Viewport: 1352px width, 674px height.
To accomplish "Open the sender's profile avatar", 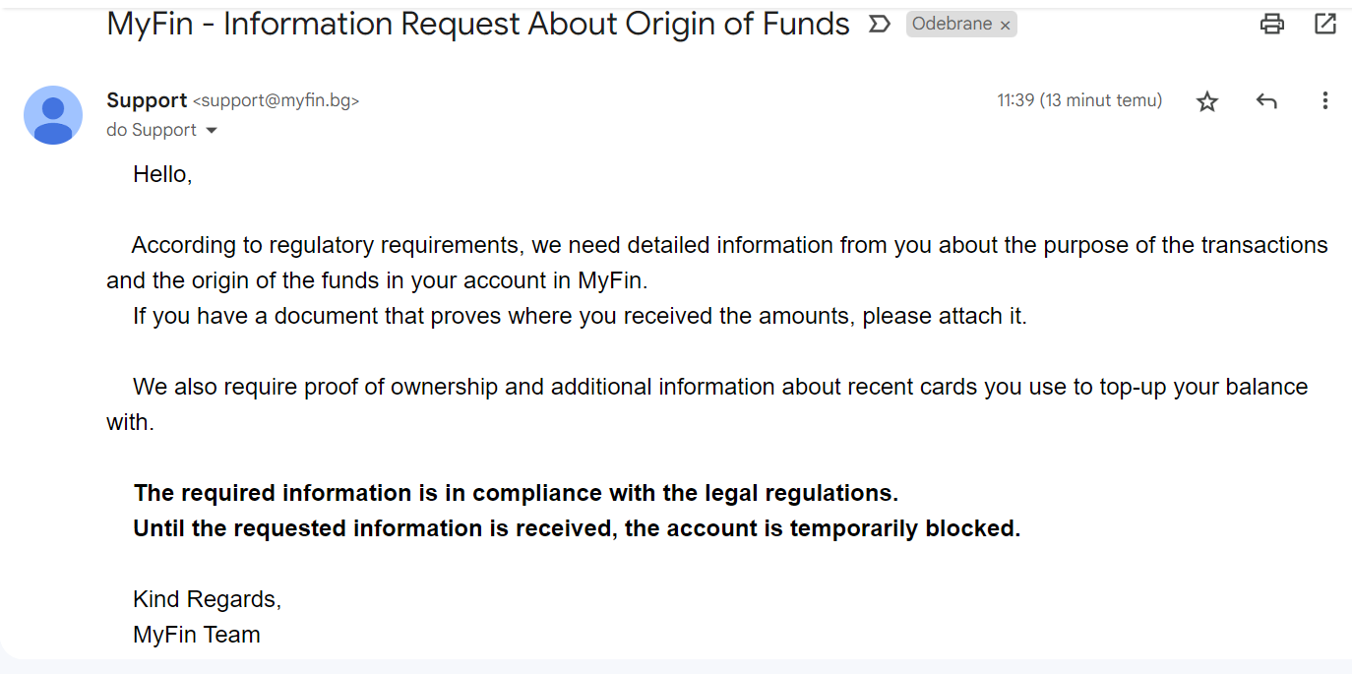I will click(x=53, y=115).
